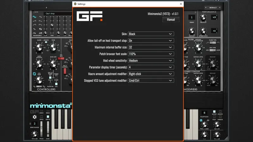Click the Redo button
253x142 pixels.
tap(48, 111)
